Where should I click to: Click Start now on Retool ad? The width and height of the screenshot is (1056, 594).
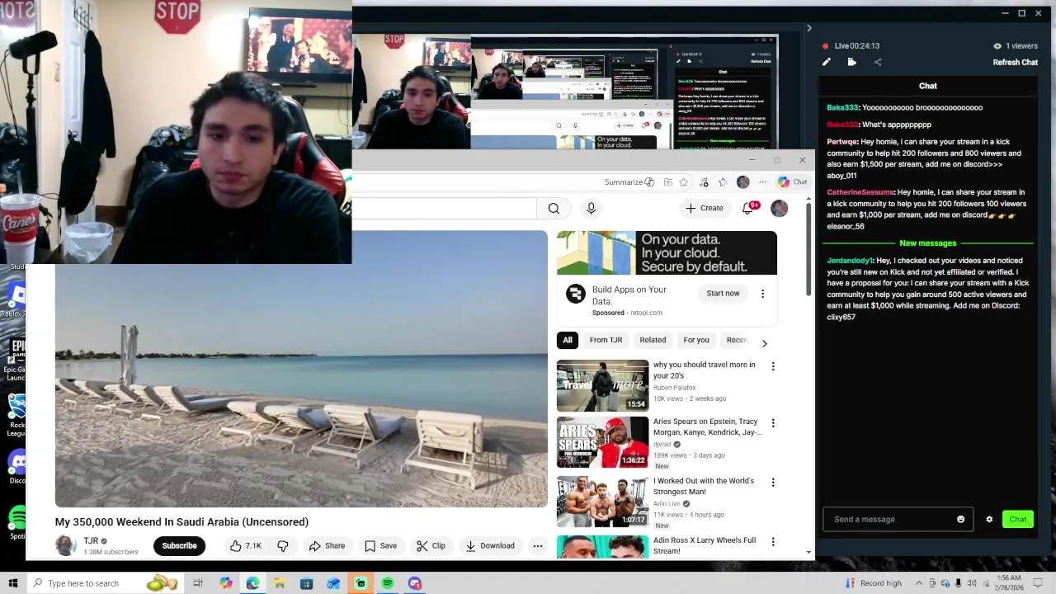click(x=723, y=294)
